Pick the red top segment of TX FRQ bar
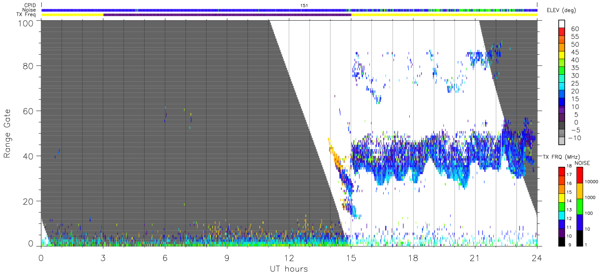The height and width of the screenshot is (279, 604). (562, 171)
